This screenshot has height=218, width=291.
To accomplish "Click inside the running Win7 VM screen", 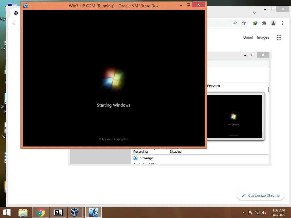I will click(114, 78).
